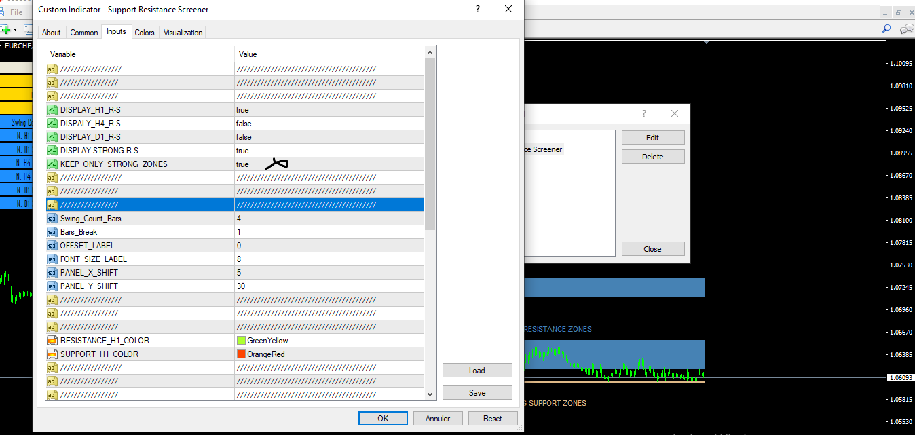Click the inputs list scroll-down arrow

coord(430,394)
